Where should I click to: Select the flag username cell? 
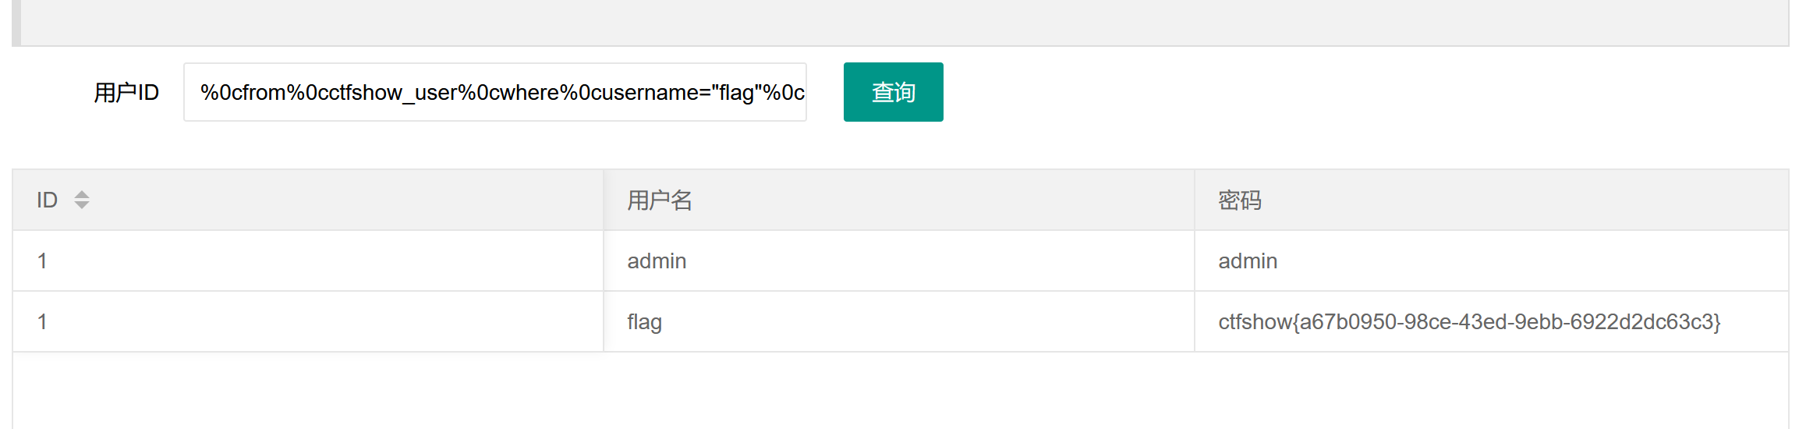[644, 322]
